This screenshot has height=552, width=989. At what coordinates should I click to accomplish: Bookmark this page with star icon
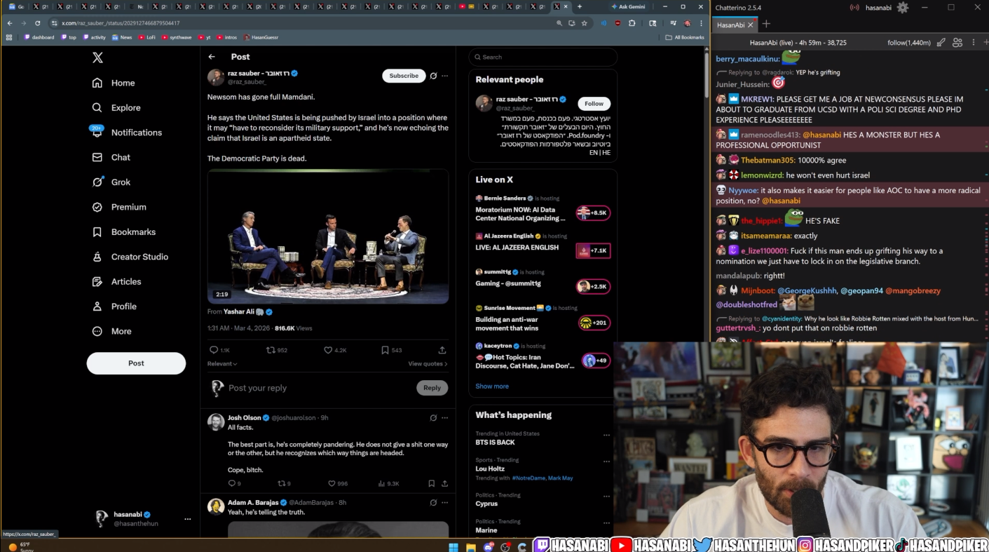(584, 23)
